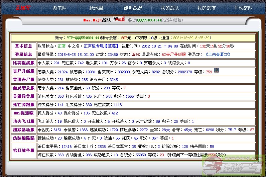Select the 比赛混战服 server label
Viewport: 266px width, 177px height.
pyautogui.click(x=24, y=63)
